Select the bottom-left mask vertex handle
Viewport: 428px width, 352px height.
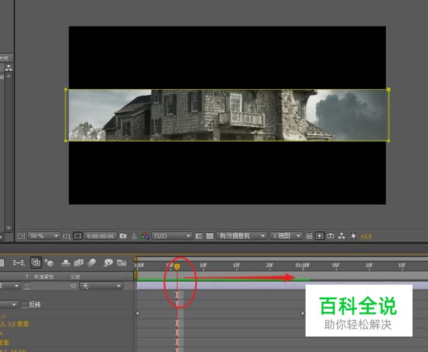tap(66, 141)
